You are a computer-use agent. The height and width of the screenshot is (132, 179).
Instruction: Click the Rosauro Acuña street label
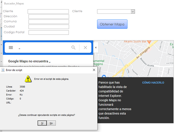[147, 62]
